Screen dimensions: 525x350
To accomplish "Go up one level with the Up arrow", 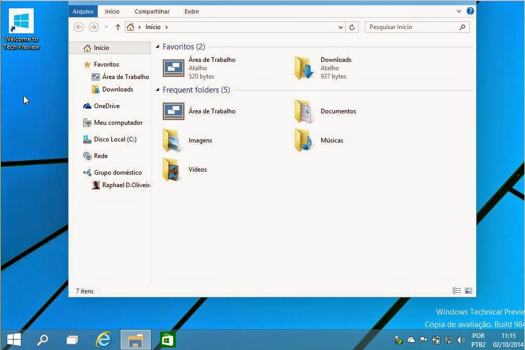I will (x=118, y=27).
